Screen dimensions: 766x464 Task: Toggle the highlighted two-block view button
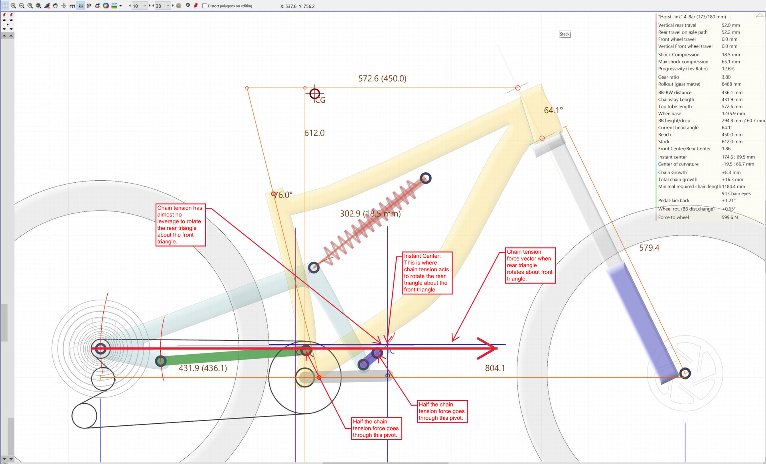pos(81,6)
